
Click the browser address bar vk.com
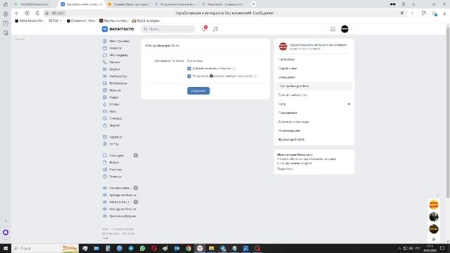58,13
